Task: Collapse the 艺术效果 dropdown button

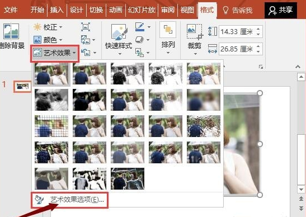Action: point(55,53)
